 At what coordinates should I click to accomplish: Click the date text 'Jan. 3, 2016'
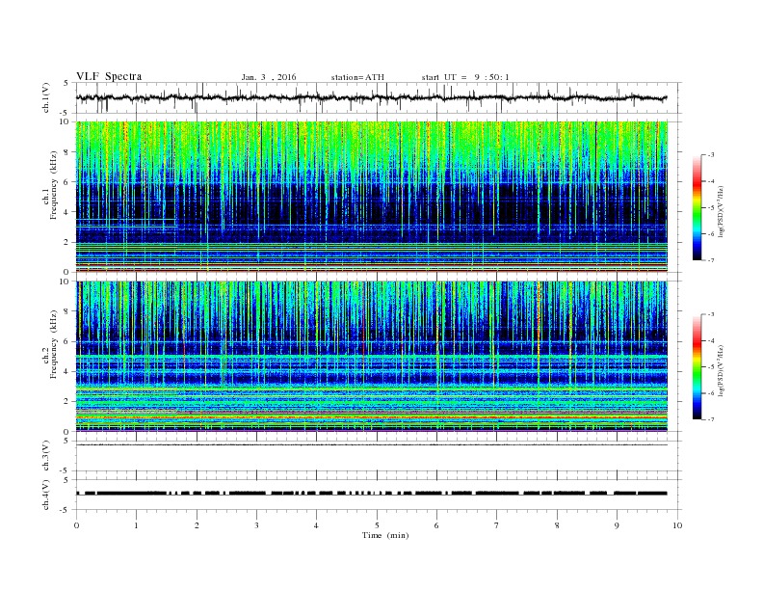269,77
